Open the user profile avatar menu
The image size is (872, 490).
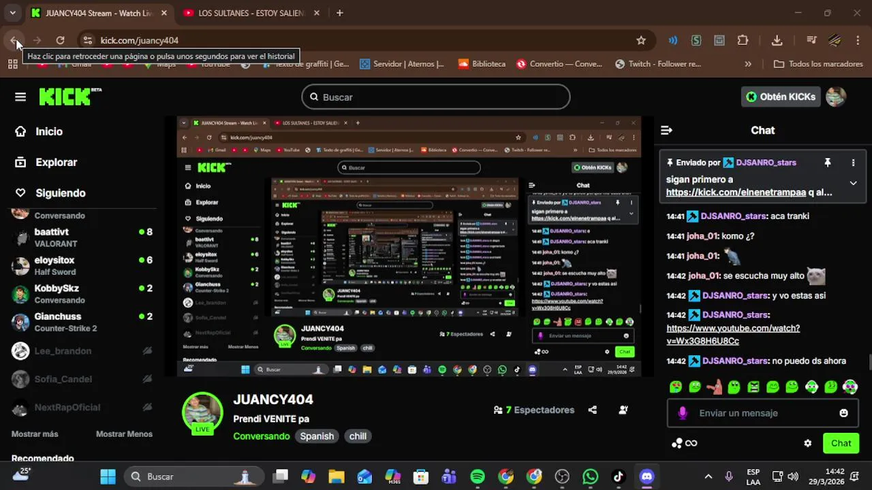click(x=836, y=97)
